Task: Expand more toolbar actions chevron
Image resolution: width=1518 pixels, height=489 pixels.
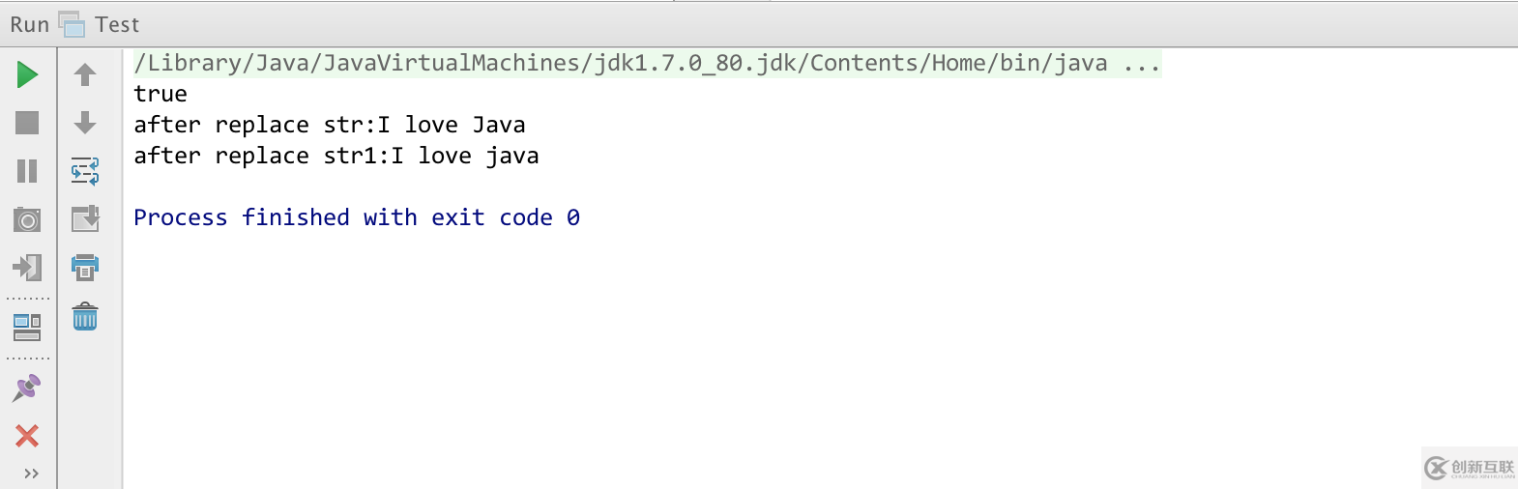Action: coord(31,474)
